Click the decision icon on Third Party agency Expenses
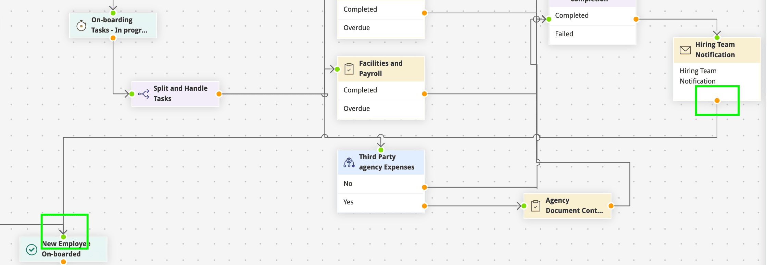The width and height of the screenshot is (767, 265). click(349, 162)
